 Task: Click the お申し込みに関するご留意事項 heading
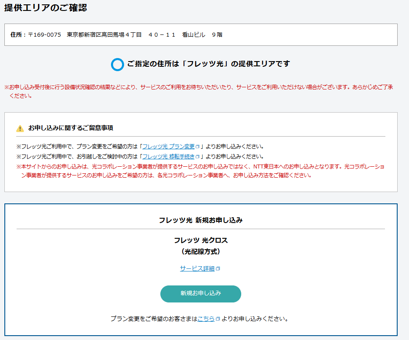(71, 128)
